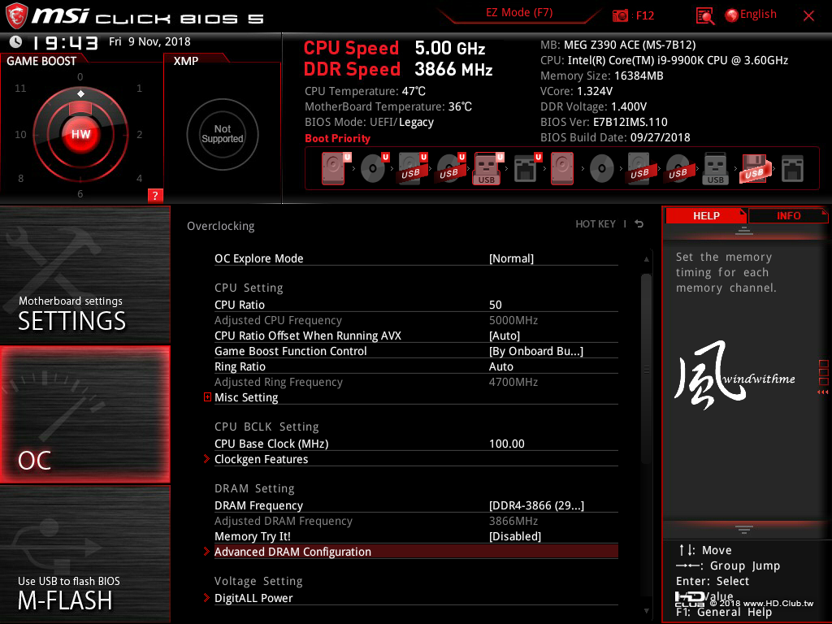This screenshot has width=832, height=624.
Task: Click the clock icon beside the time
Action: click(x=16, y=41)
